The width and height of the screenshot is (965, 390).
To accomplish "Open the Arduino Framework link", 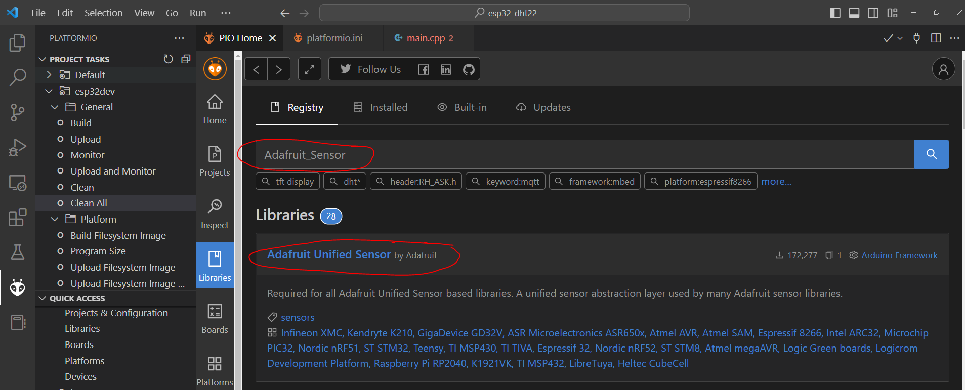I will [x=899, y=255].
